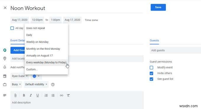
Task: Switch to the Guests tab
Action: coord(154,41)
